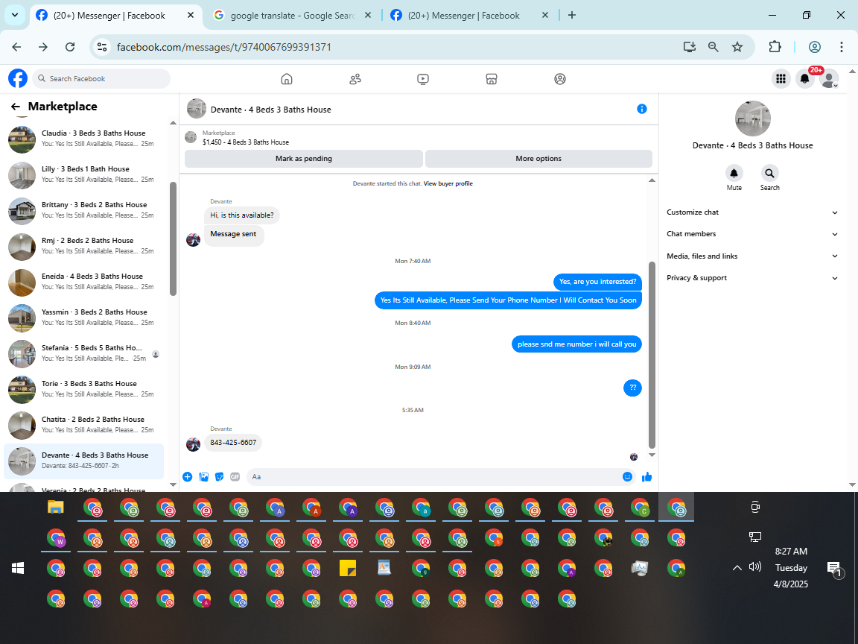858x644 pixels.
Task: Select the first Messenger Facebook tab
Action: click(115, 16)
